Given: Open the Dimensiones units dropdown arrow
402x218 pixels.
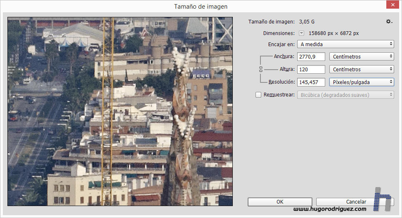Looking at the screenshot, I should pyautogui.click(x=301, y=33).
